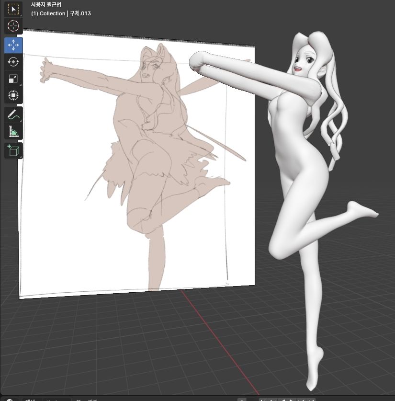Switch to the Rotate tool
The width and height of the screenshot is (395, 401).
point(13,62)
